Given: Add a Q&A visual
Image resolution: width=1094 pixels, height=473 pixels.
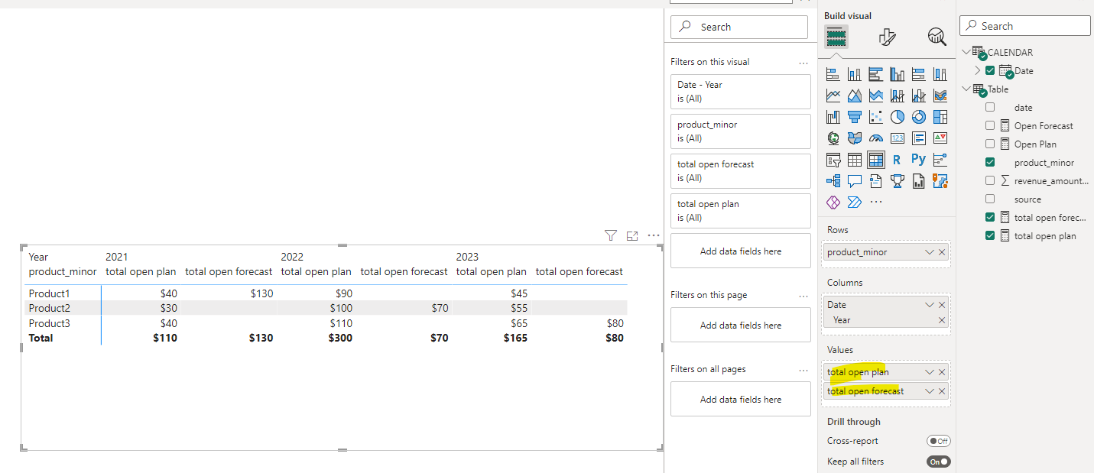Looking at the screenshot, I should [855, 181].
